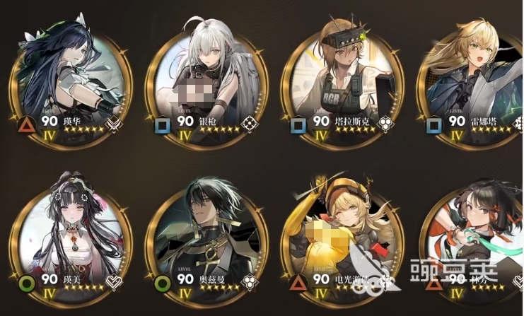
Task: Click blue square icon on 塔拉斯克 card
Action: tap(298, 127)
